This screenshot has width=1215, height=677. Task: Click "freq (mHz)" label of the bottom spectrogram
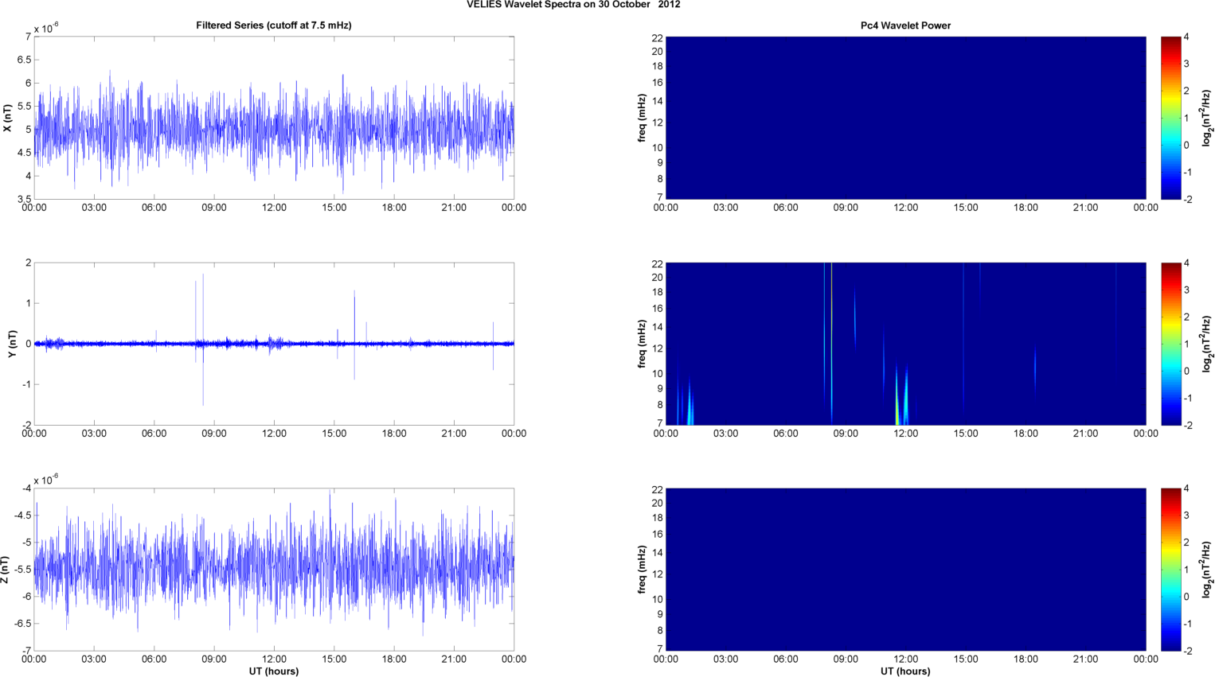[642, 570]
